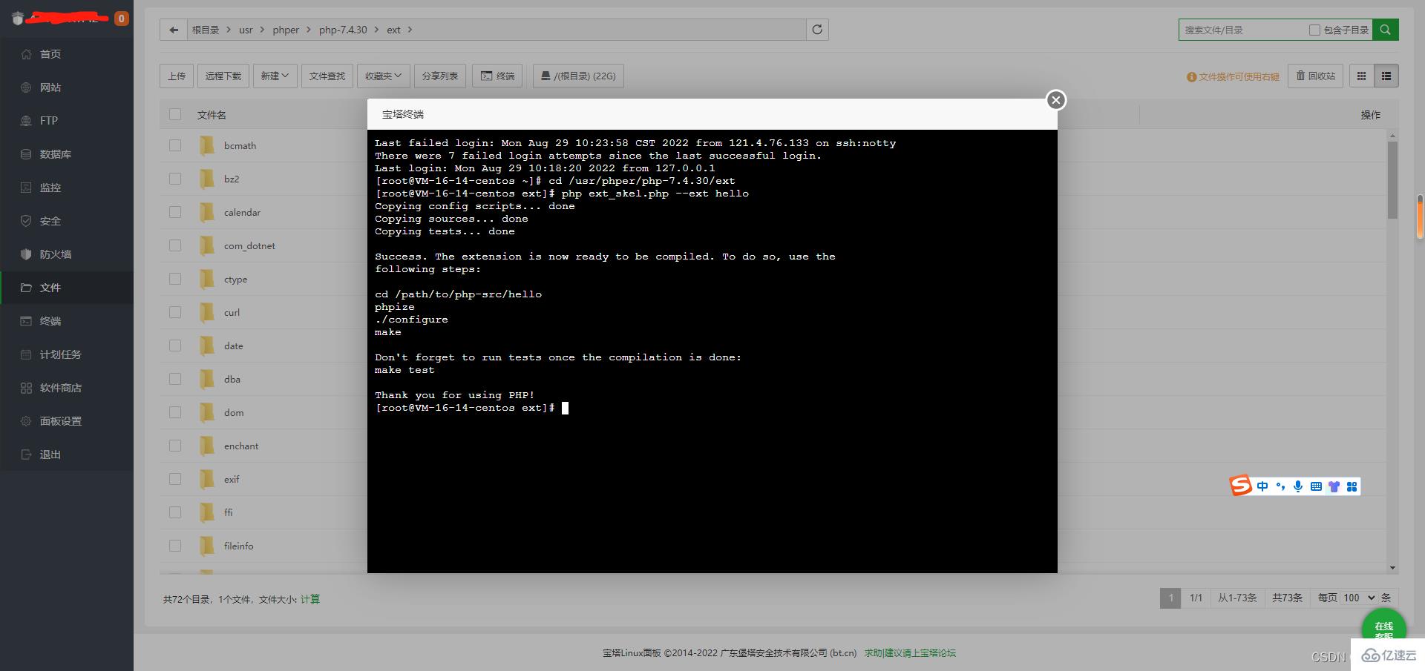Click the 终端 toolbar button
The height and width of the screenshot is (671, 1425).
[x=497, y=76]
